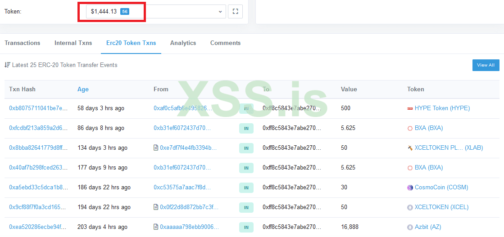Open the Comments tab
Image resolution: width=504 pixels, height=237 pixels.
(225, 43)
